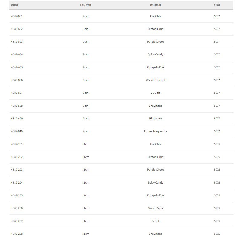Click the 11cm UV Cola colour cell
This screenshot has width=242, height=242.
click(155, 221)
